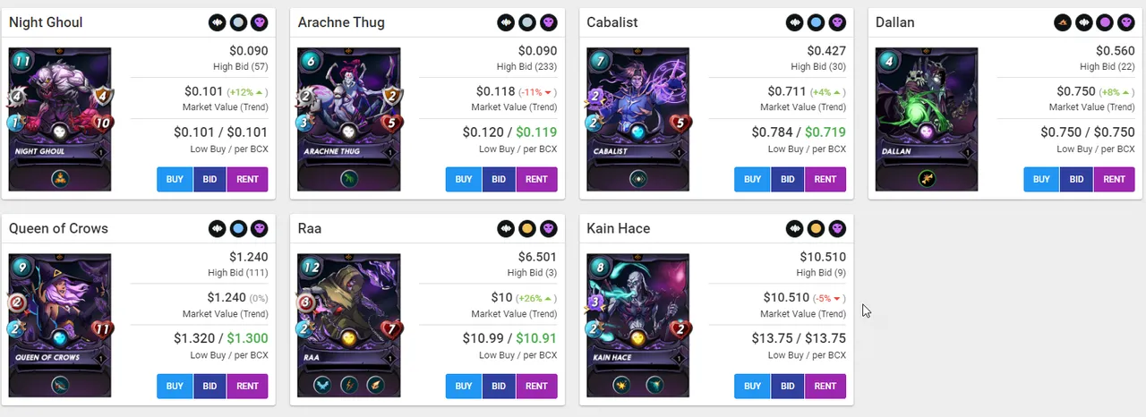Viewport: 1146px width, 417px height.
Task: Rent the Raa card
Action: point(536,386)
